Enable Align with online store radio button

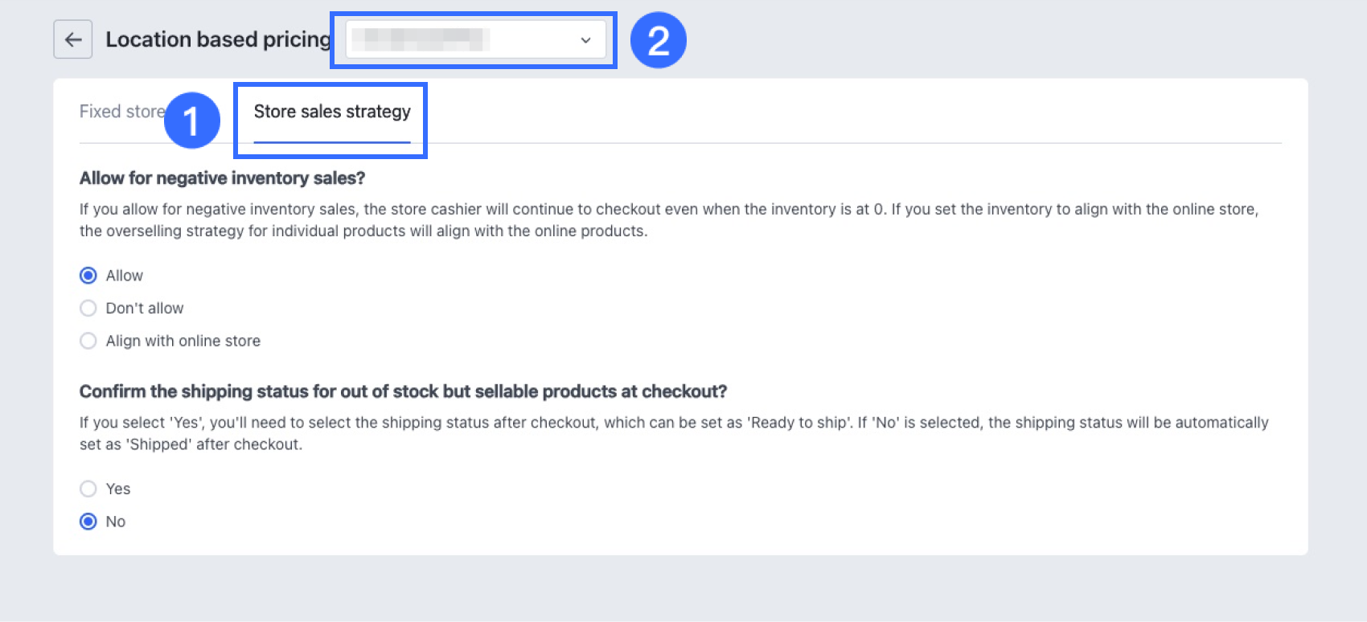click(x=88, y=341)
